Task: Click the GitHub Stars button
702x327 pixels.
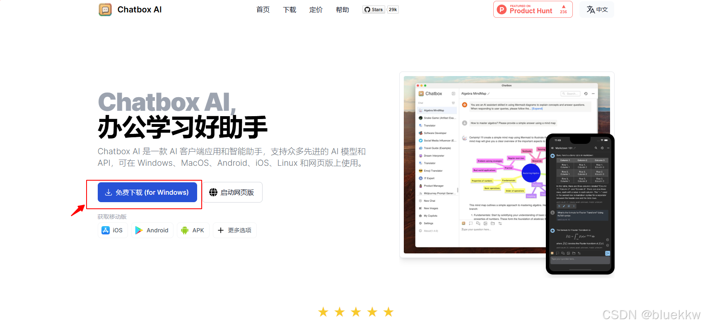Action: (374, 10)
